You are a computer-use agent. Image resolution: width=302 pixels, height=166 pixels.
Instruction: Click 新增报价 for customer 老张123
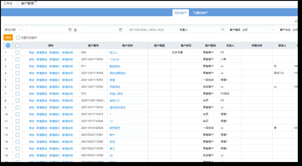pos(55,101)
